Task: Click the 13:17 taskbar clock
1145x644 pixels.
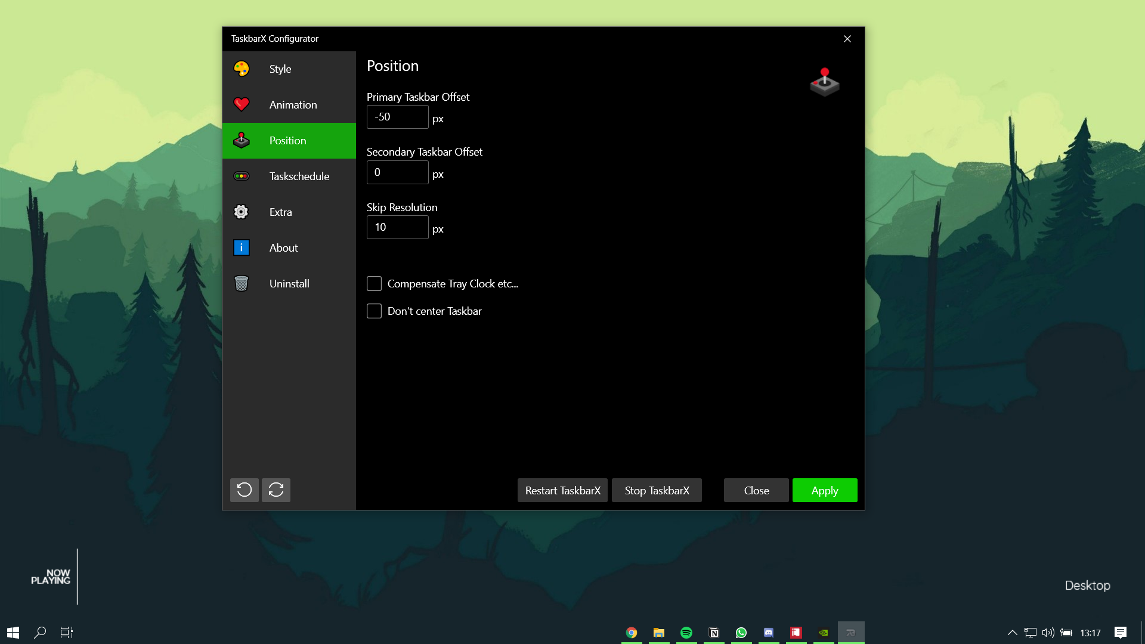Action: [x=1091, y=633]
